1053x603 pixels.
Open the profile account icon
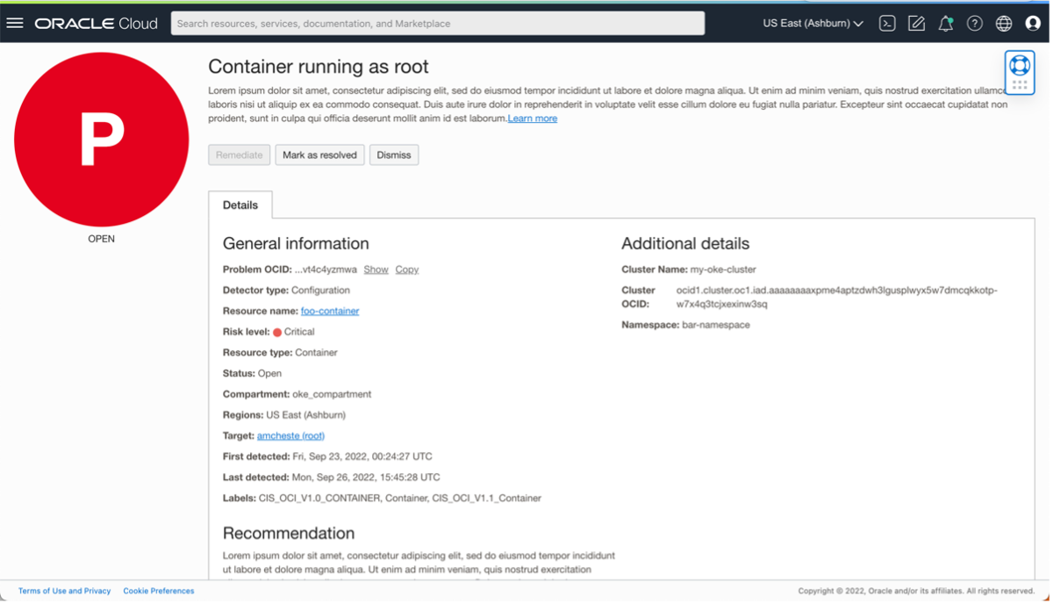click(x=1033, y=23)
